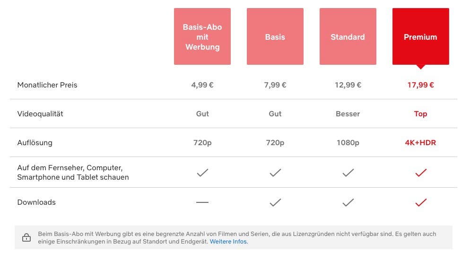Click the Premium device support red checkmark
Screen dimensions: 461x253
421,173
